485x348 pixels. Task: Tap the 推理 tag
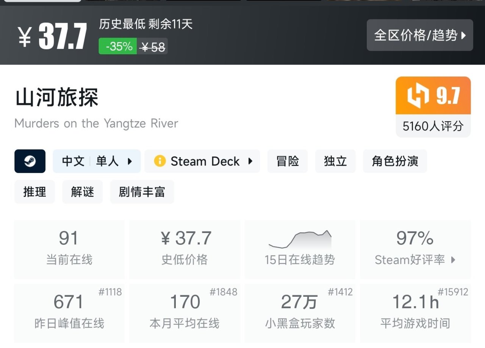(x=34, y=192)
